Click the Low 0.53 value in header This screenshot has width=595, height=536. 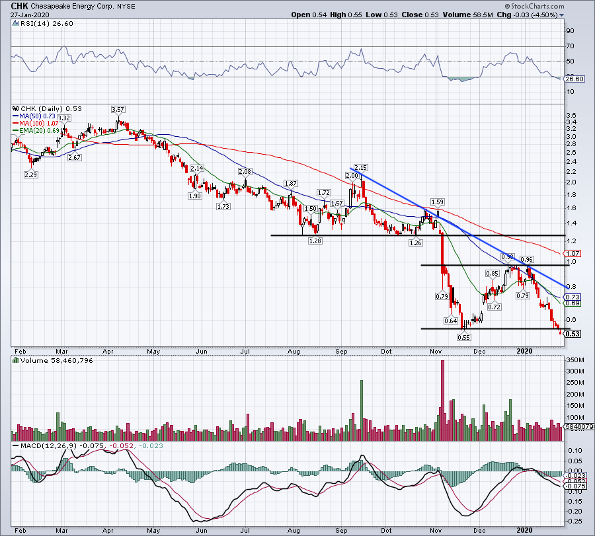coord(381,15)
